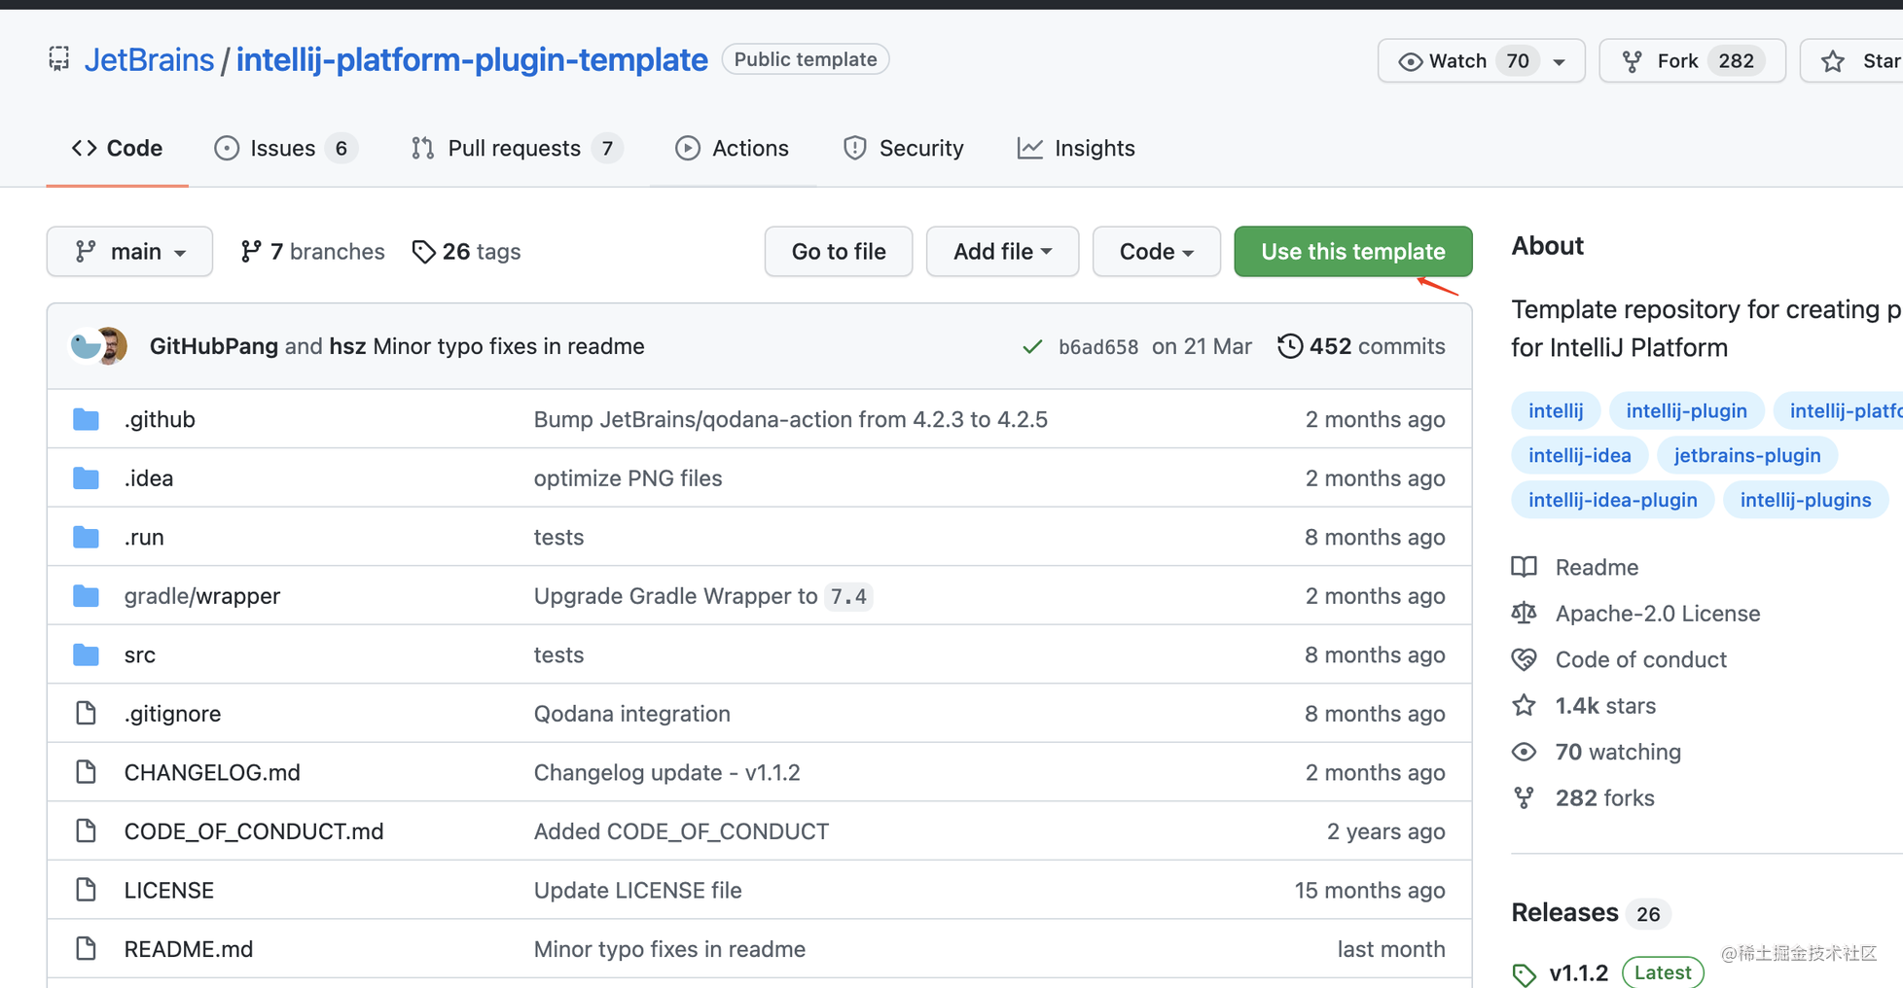Open the gradle/wrapper folder
1903x988 pixels.
coord(202,596)
